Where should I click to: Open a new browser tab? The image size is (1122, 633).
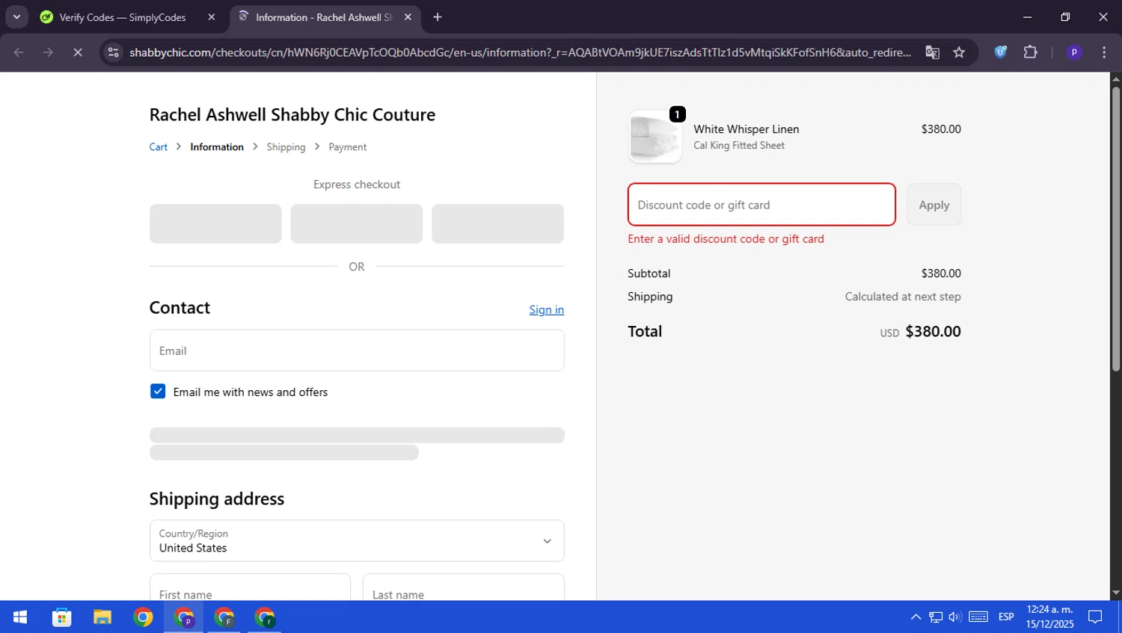click(x=438, y=17)
